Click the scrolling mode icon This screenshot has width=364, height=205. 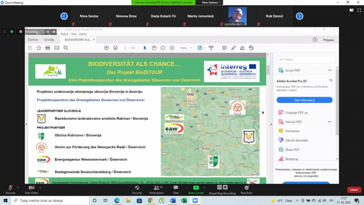click(211, 48)
